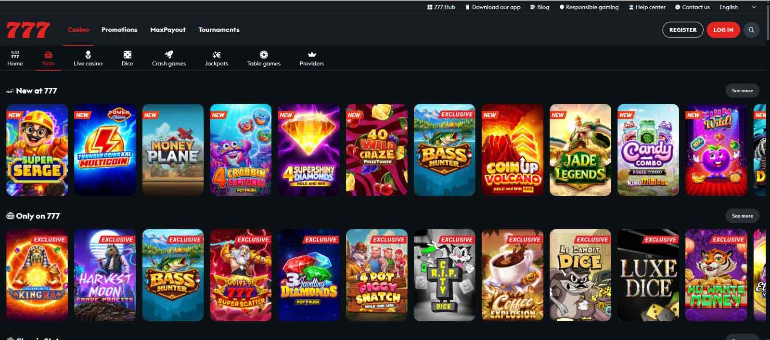Open the Contact us link

pos(696,7)
